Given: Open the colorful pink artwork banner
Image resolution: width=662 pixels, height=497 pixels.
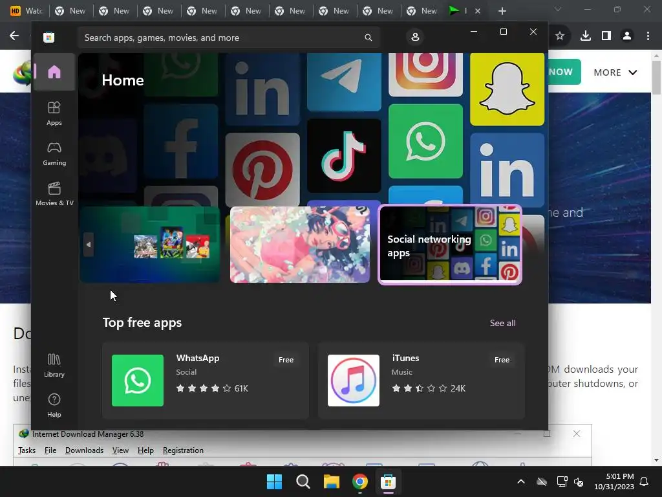Looking at the screenshot, I should pos(300,244).
